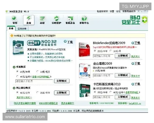Open 论坛 in the title bar
This screenshot has height=123, width=154.
pyautogui.click(x=118, y=11)
